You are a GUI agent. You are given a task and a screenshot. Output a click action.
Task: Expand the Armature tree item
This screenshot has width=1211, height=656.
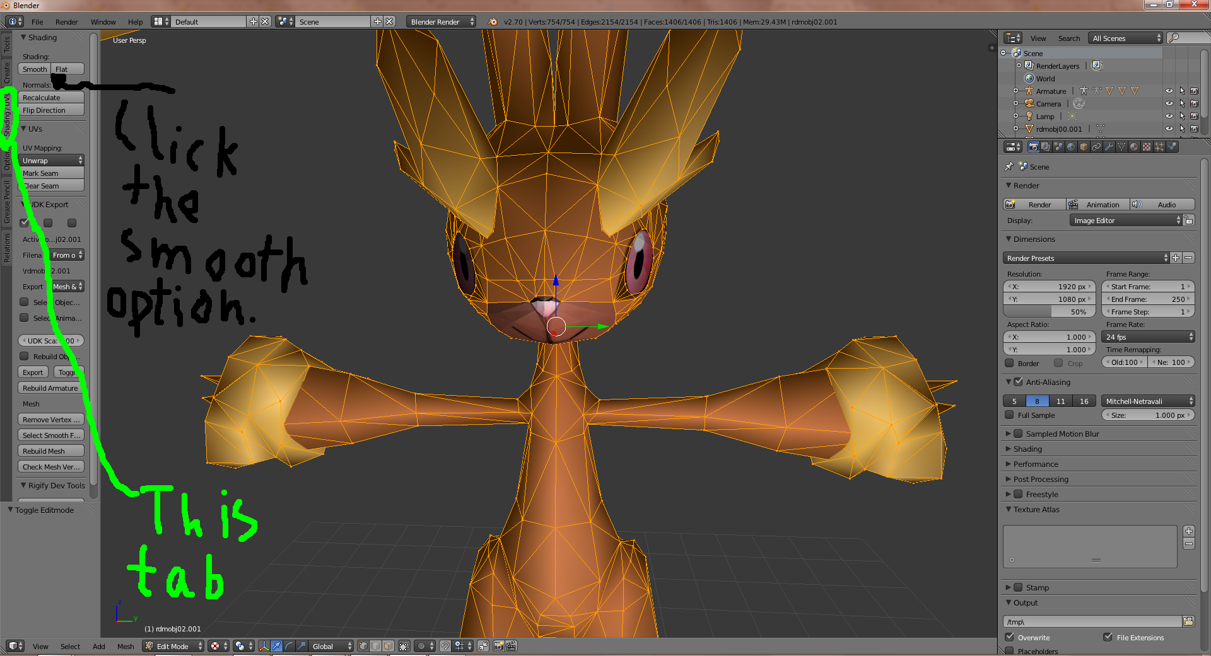point(1015,91)
